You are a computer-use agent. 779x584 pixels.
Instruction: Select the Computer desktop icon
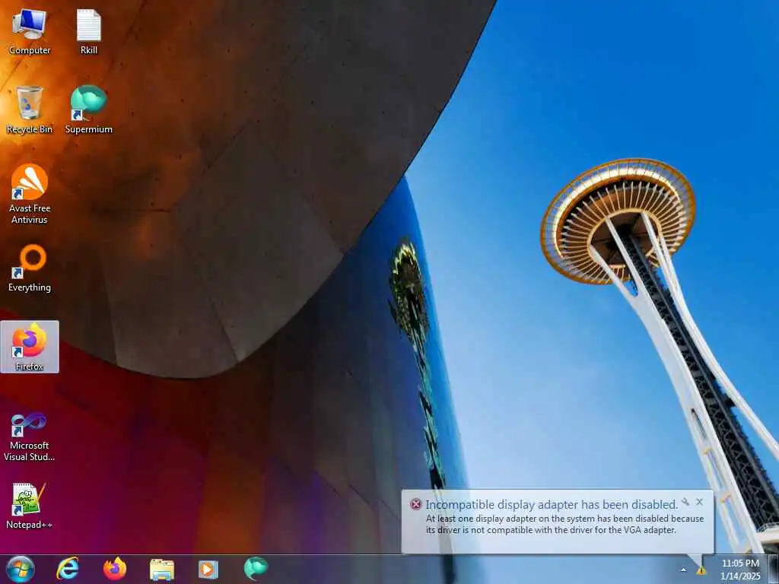(30, 31)
